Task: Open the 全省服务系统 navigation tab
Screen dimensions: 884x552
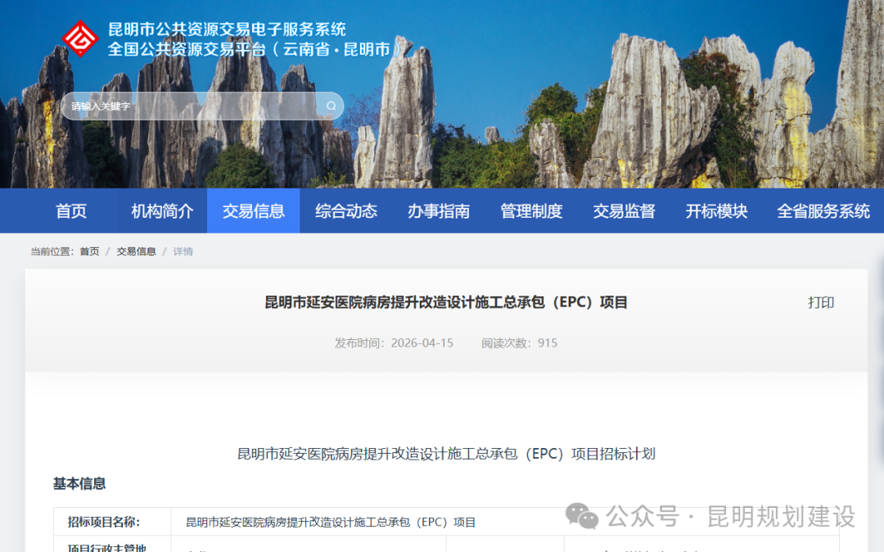Action: coord(823,210)
